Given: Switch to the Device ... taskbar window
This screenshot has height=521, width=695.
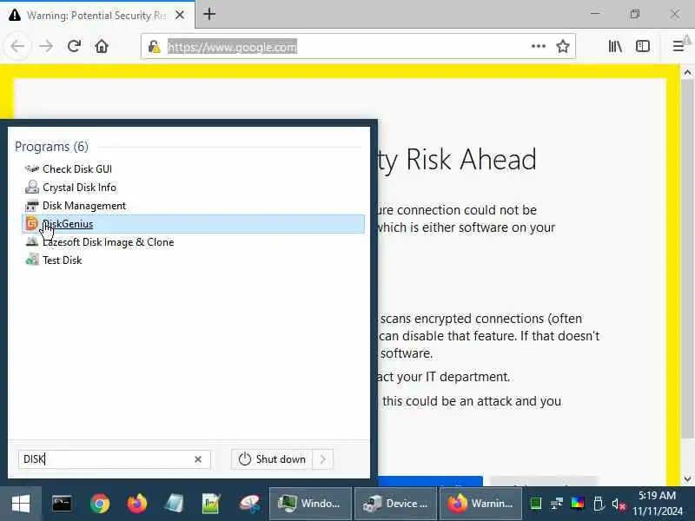Looking at the screenshot, I should tap(395, 504).
